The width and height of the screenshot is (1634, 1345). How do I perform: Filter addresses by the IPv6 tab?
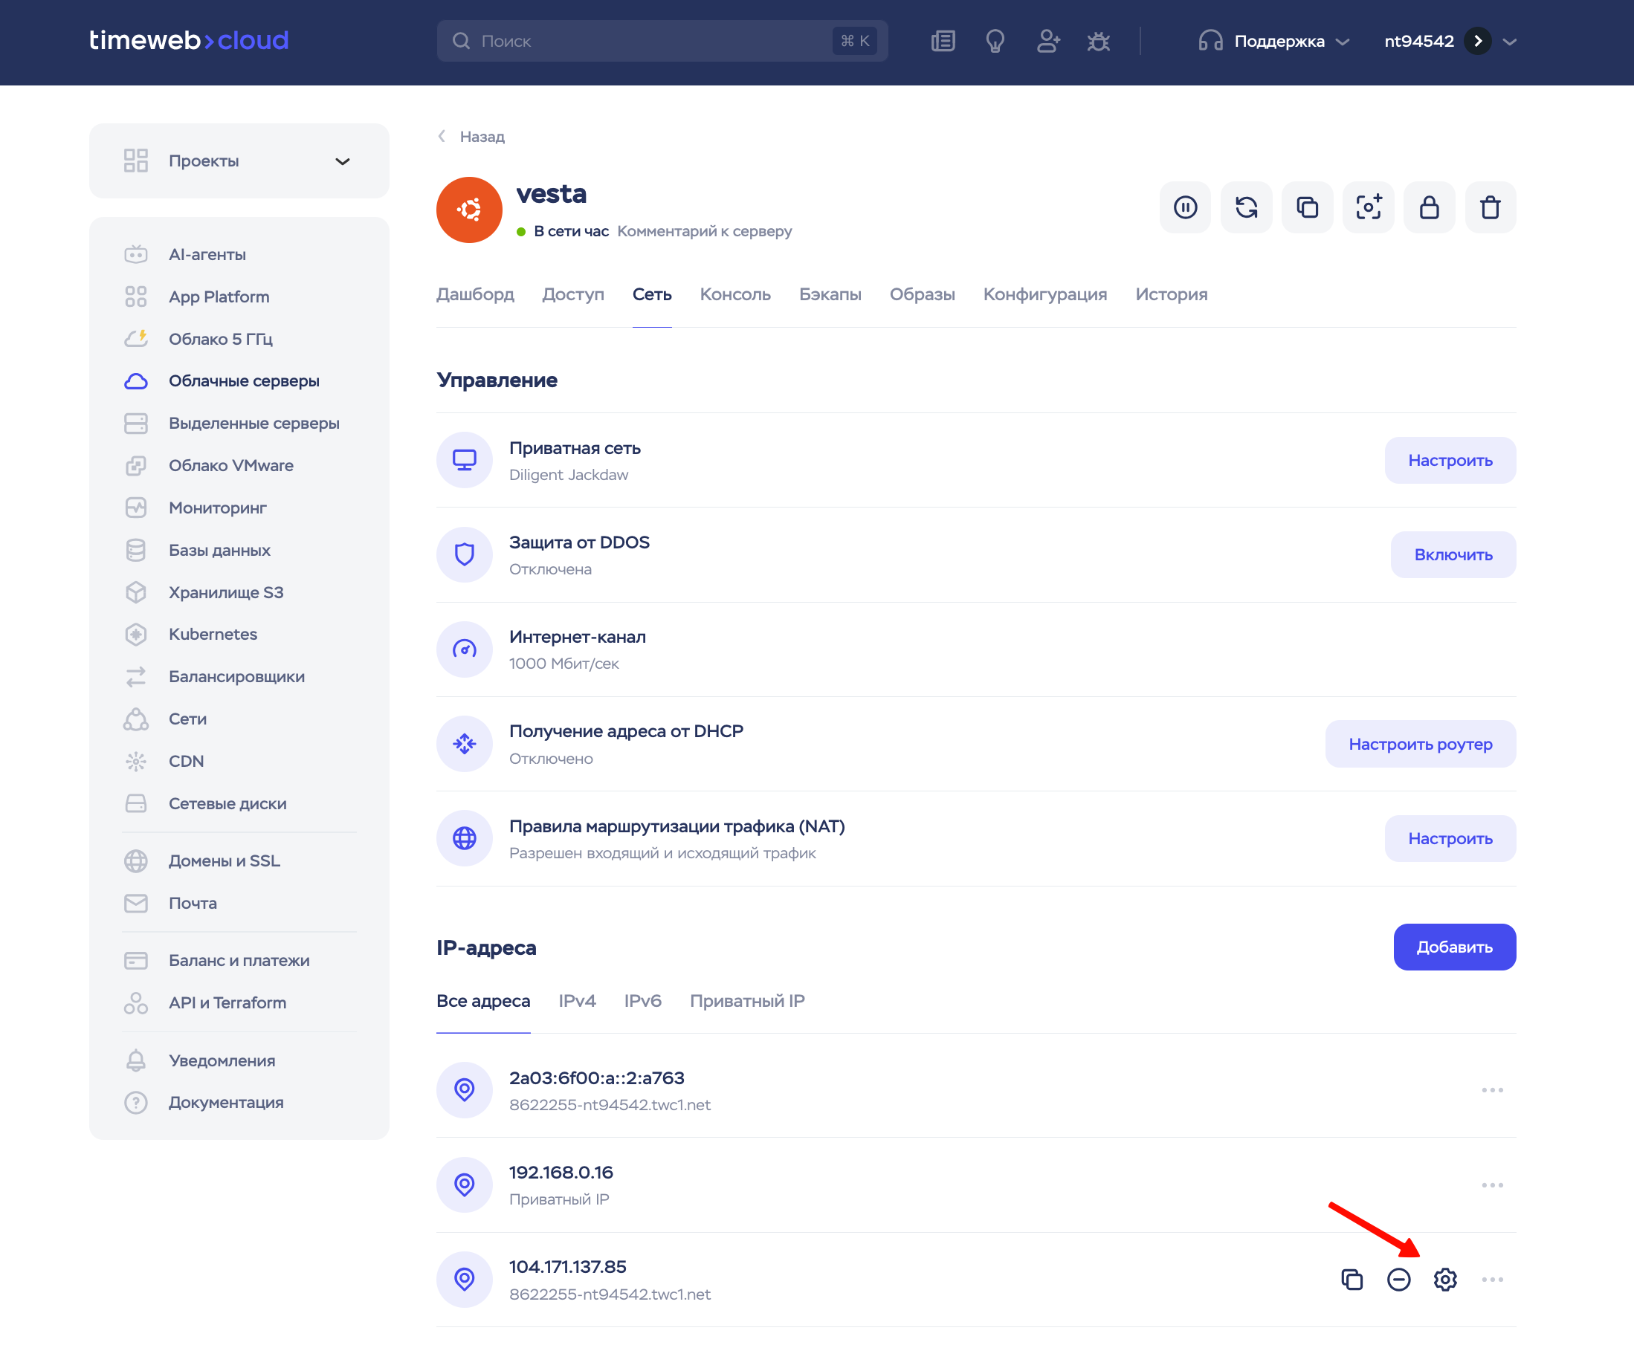(x=642, y=1001)
